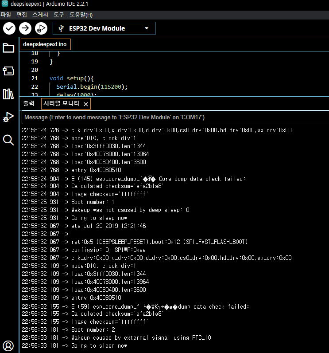Click 'Boot number: 1' serial log line
The height and width of the screenshot is (353, 329).
(x=68, y=202)
